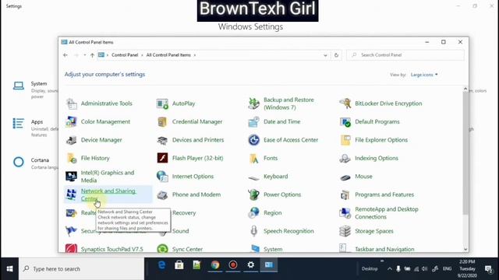Open Ease of Access Center icon

point(253,140)
